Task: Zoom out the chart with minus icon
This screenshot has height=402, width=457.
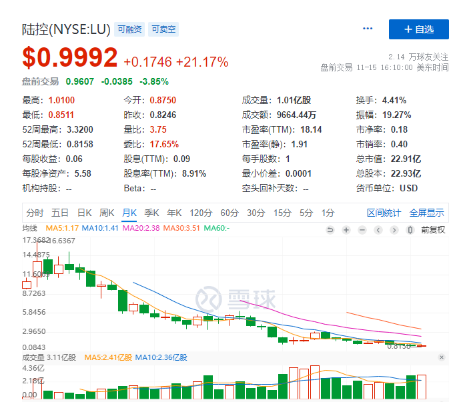Action: tap(362, 230)
